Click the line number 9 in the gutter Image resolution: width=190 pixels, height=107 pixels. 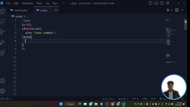click(15, 53)
